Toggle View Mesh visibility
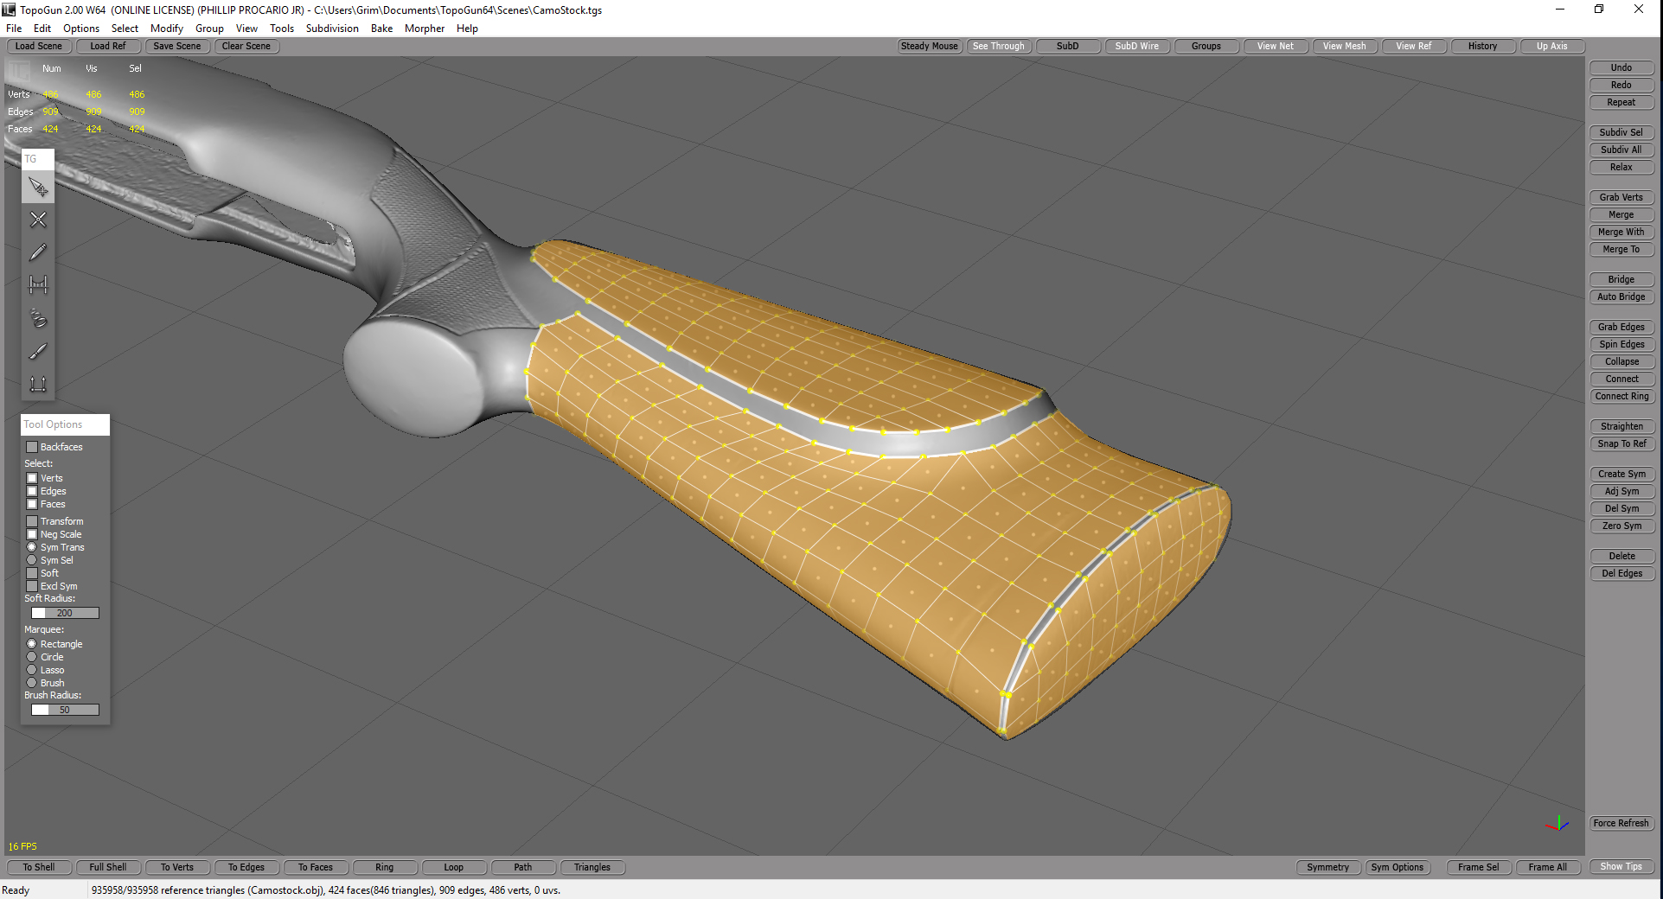This screenshot has height=899, width=1663. (x=1345, y=46)
